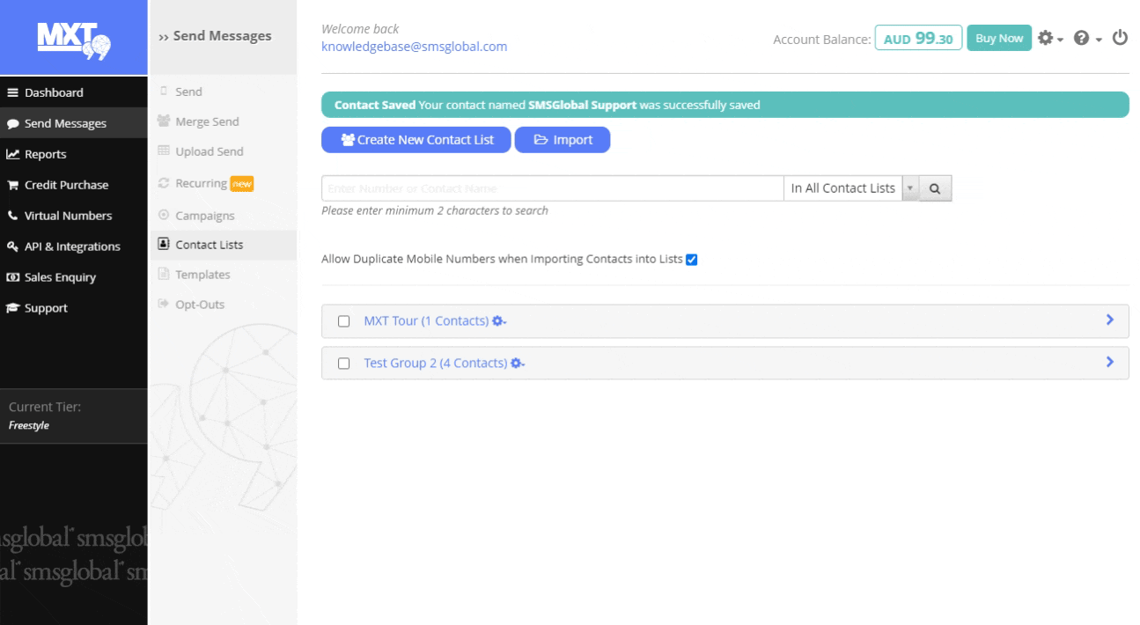This screenshot has width=1140, height=625.
Task: Disable Allow Duplicate Mobile Numbers checkbox
Action: [691, 260]
